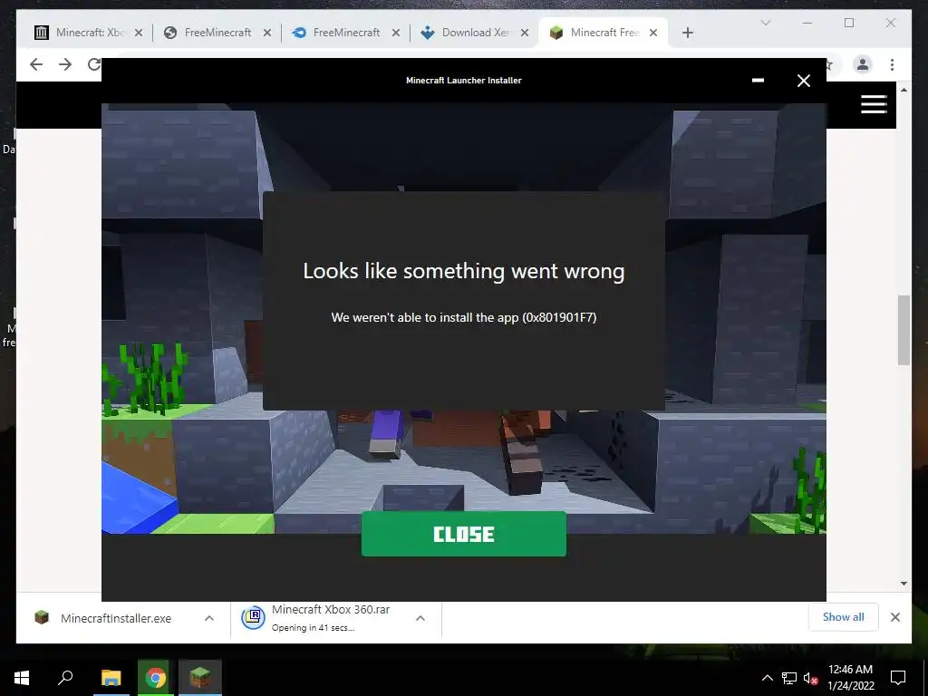Screen dimensions: 928x696
Task: Close the Download Xenia tab
Action: coord(525,33)
